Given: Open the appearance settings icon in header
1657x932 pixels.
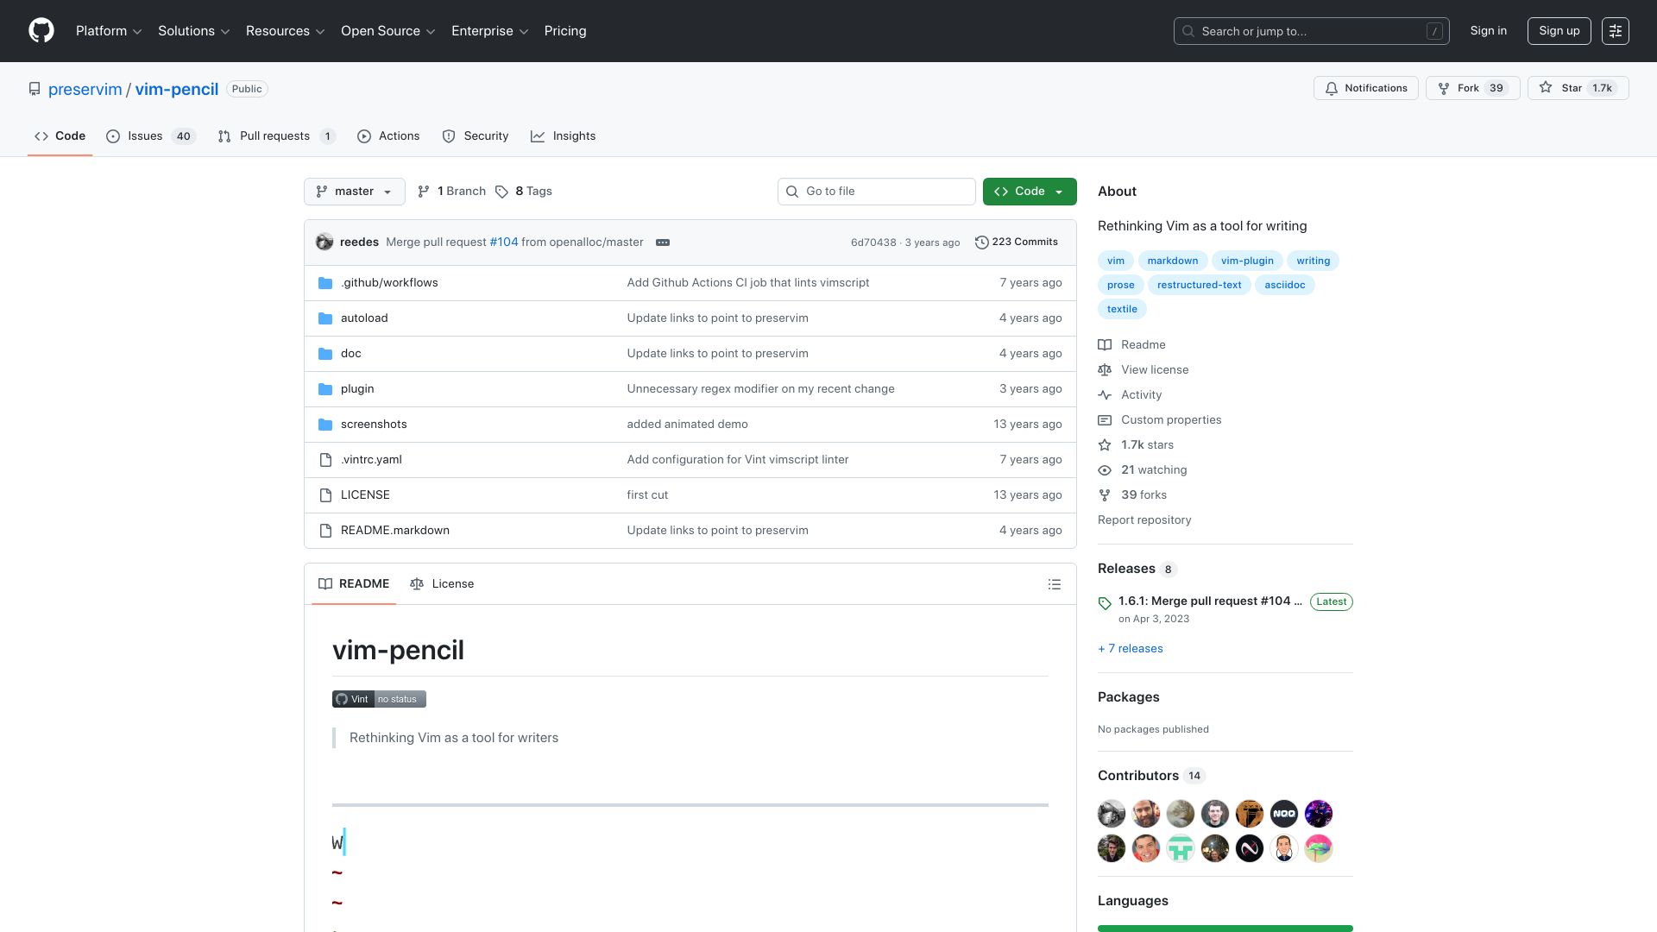Looking at the screenshot, I should 1615,31.
